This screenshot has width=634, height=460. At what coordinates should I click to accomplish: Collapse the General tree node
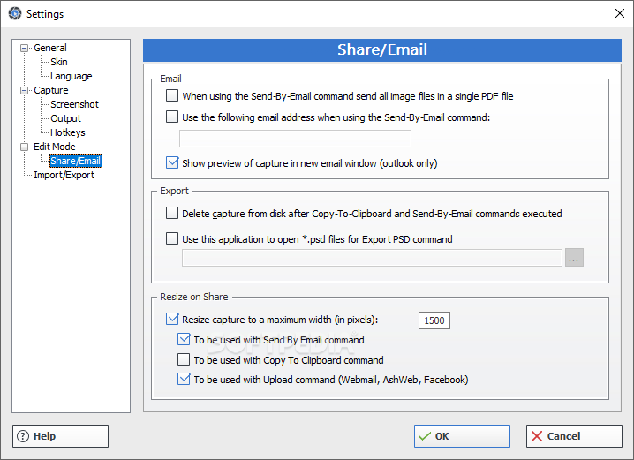coord(25,48)
